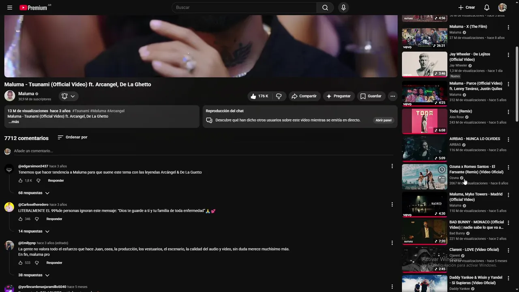Visit Alex Rose channel name
Screen dimensions: 519x292
457,117
